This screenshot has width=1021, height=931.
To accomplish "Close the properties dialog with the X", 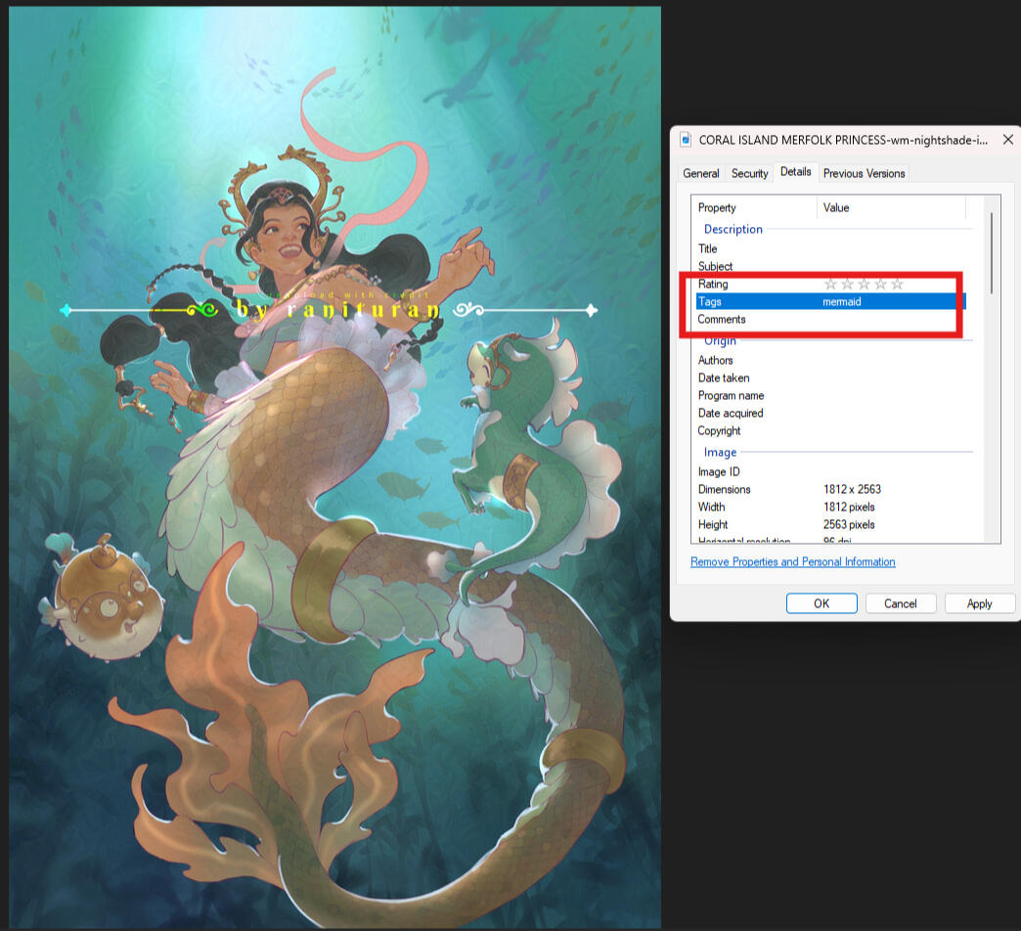I will point(1007,140).
